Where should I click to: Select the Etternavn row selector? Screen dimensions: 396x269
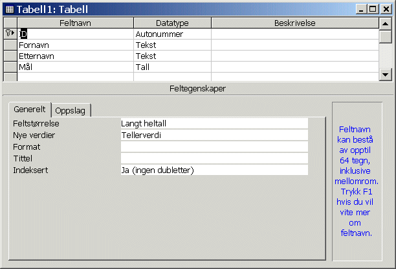pos(10,56)
